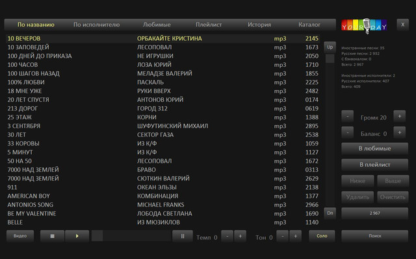Screen dimensions: 416x259
Task: Raise the key with the plus next to Тон
Action: click(295, 236)
